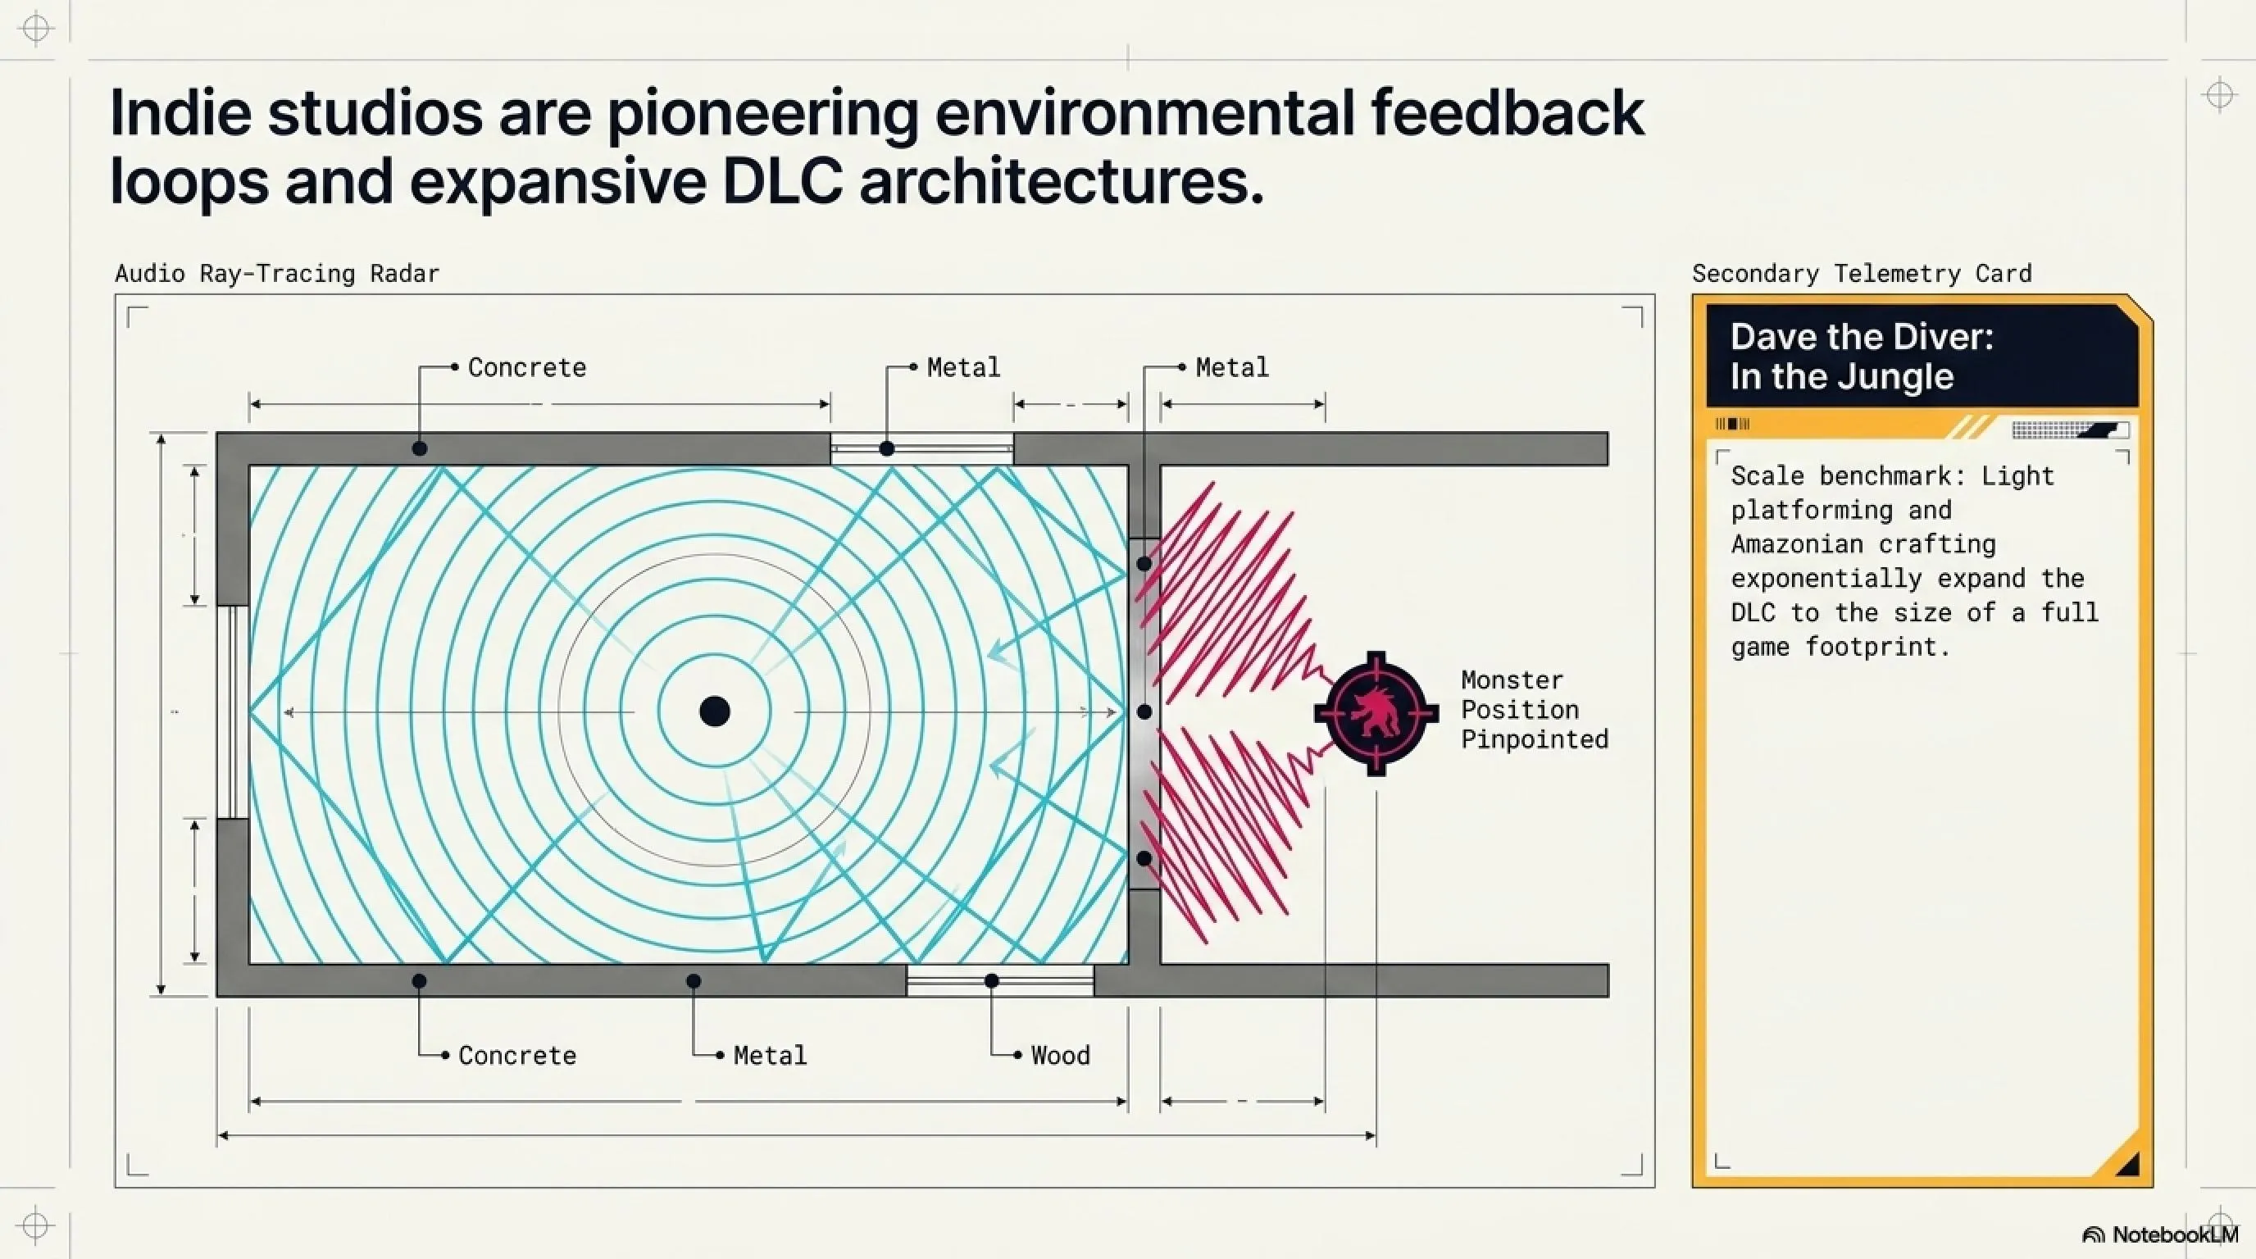
Task: Click the wood door node on bottom wall
Action: [991, 980]
